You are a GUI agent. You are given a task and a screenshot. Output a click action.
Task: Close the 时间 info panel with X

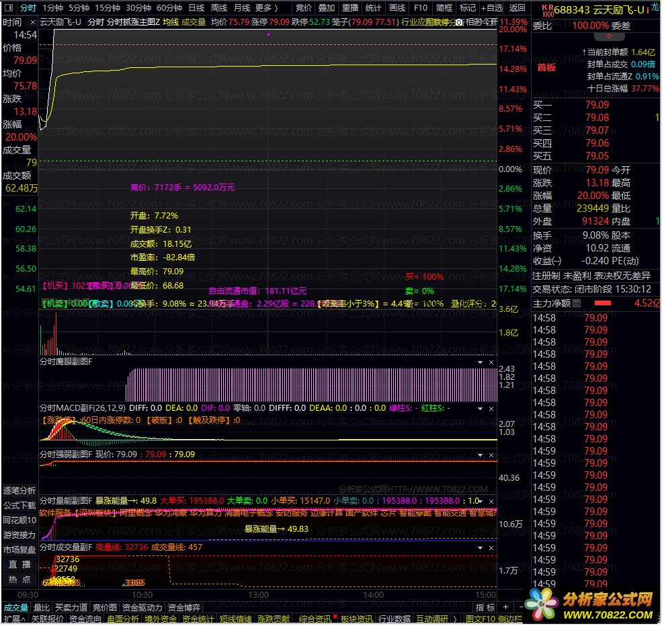tap(33, 22)
